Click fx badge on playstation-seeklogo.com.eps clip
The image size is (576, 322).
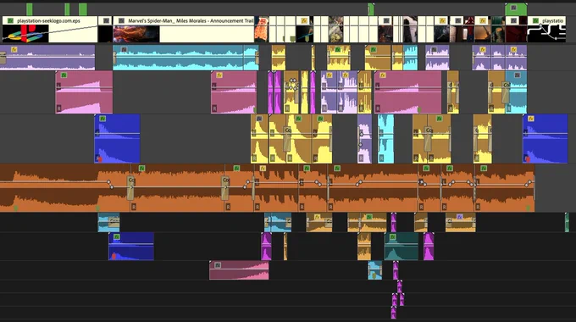click(10, 21)
